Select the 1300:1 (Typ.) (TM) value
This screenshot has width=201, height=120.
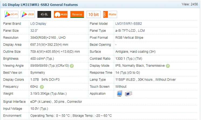129,59
